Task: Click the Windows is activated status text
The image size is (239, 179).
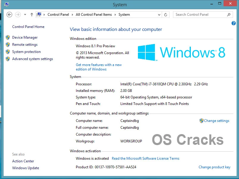Action: (x=92, y=158)
